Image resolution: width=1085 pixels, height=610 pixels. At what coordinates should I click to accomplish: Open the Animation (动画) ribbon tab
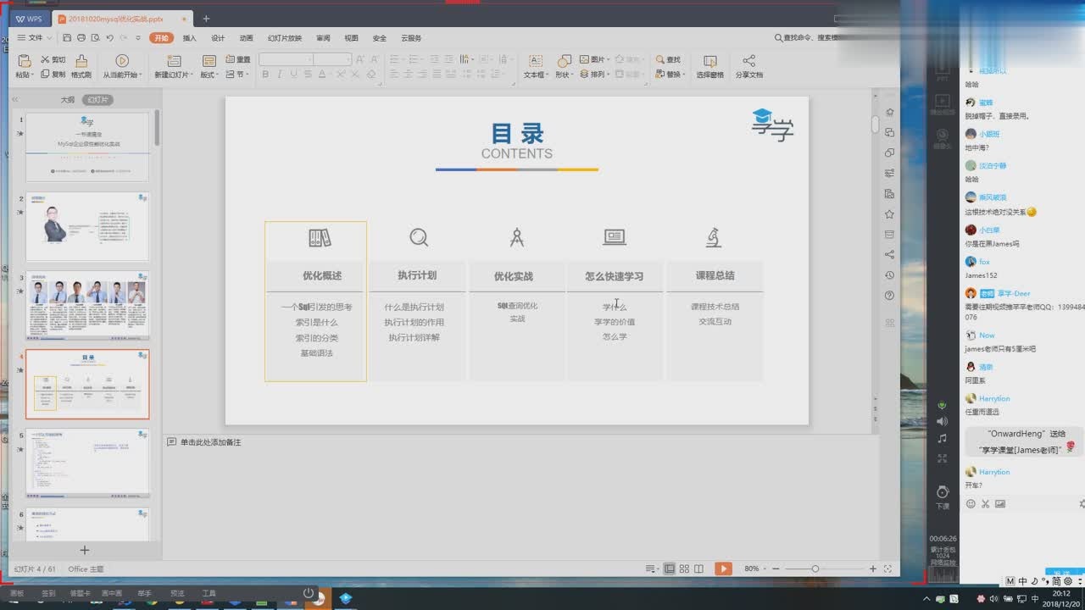click(246, 38)
